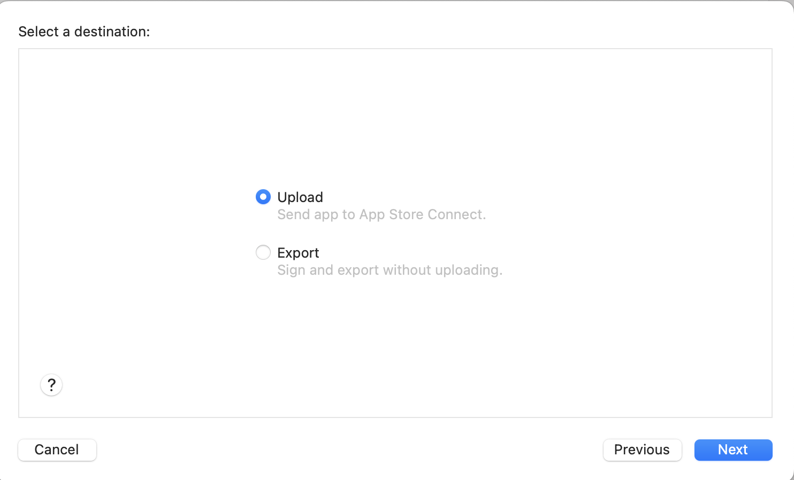
Task: Click the word Export beside the empty radio
Action: (298, 253)
